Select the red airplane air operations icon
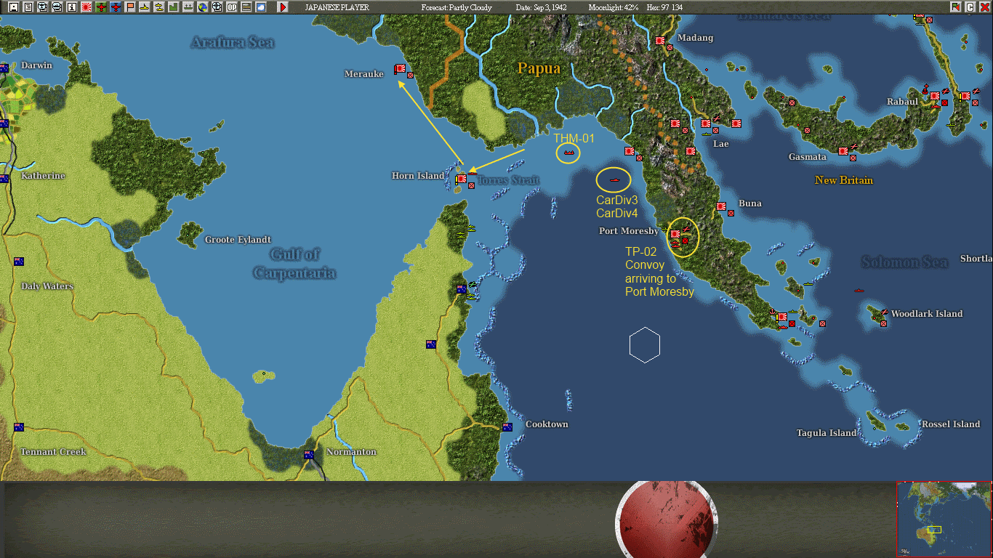This screenshot has width=993, height=558. pos(100,7)
